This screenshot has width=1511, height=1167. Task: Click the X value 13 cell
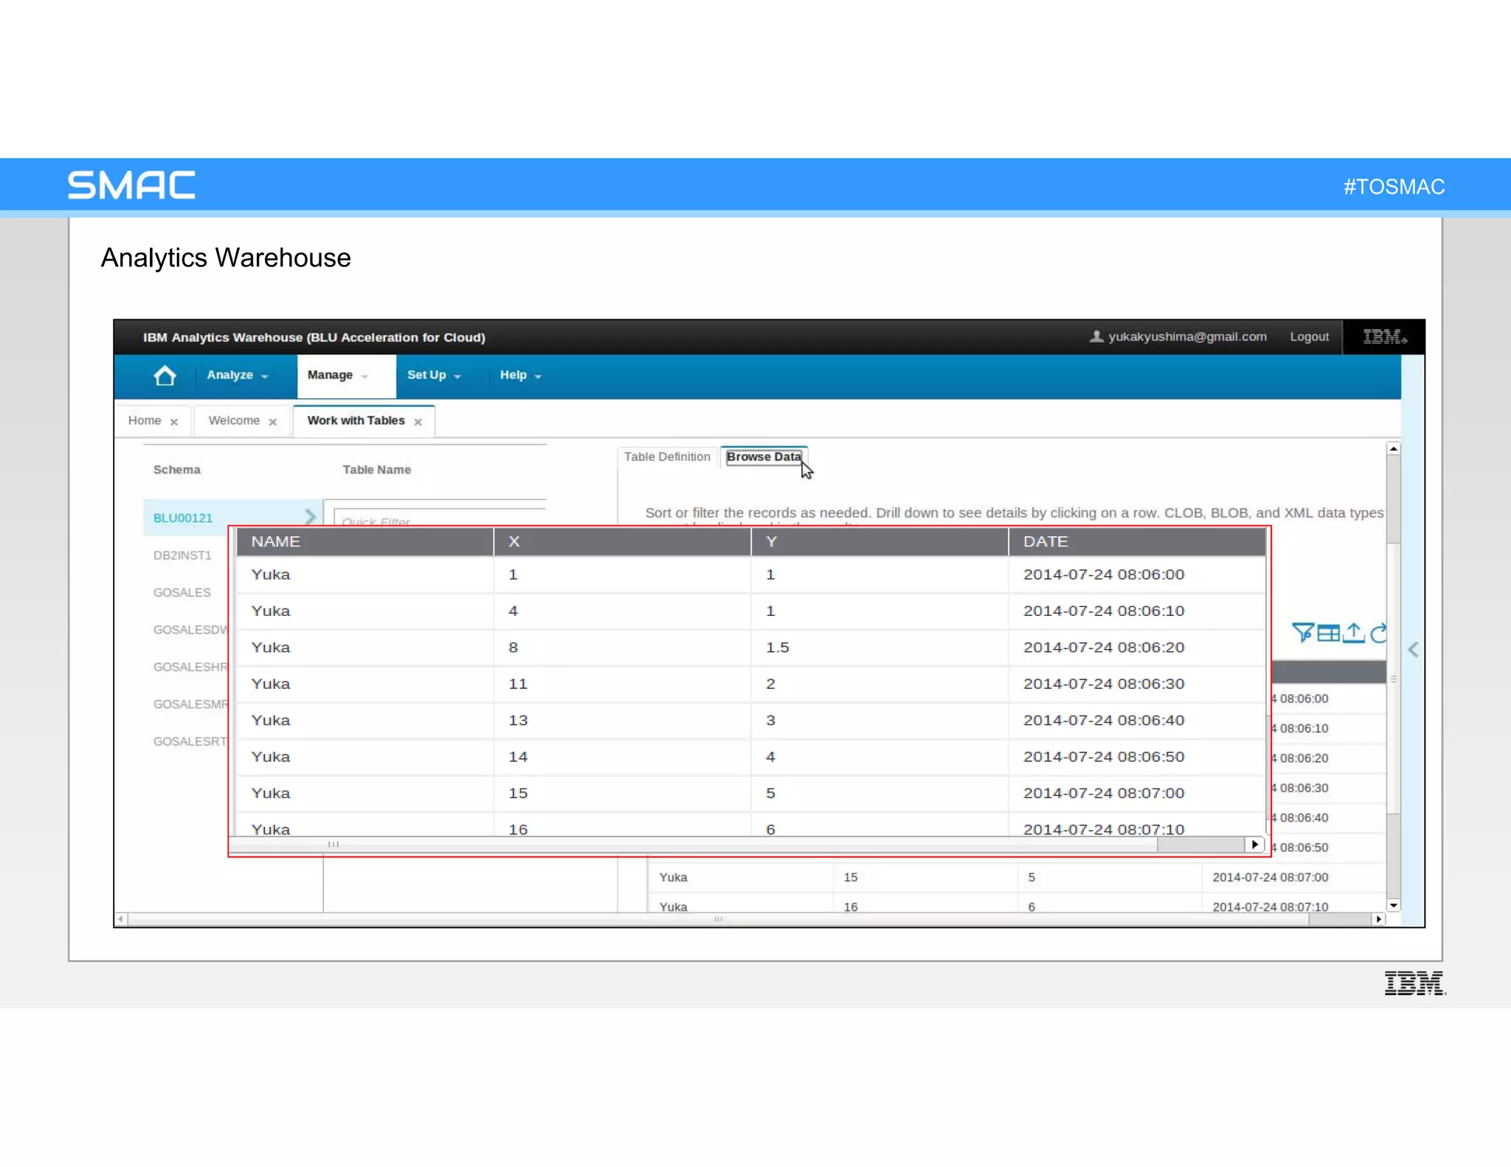(x=622, y=720)
